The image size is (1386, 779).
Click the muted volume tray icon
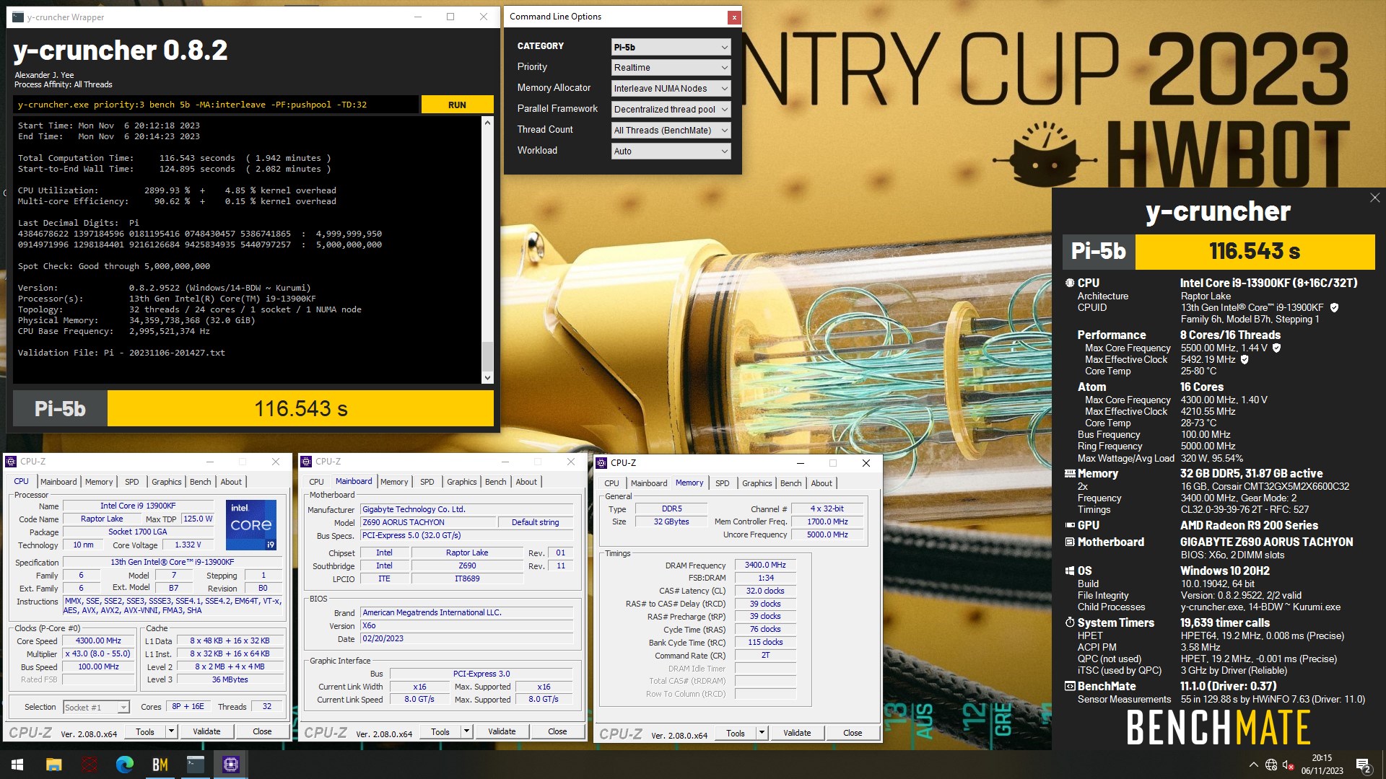1289,765
